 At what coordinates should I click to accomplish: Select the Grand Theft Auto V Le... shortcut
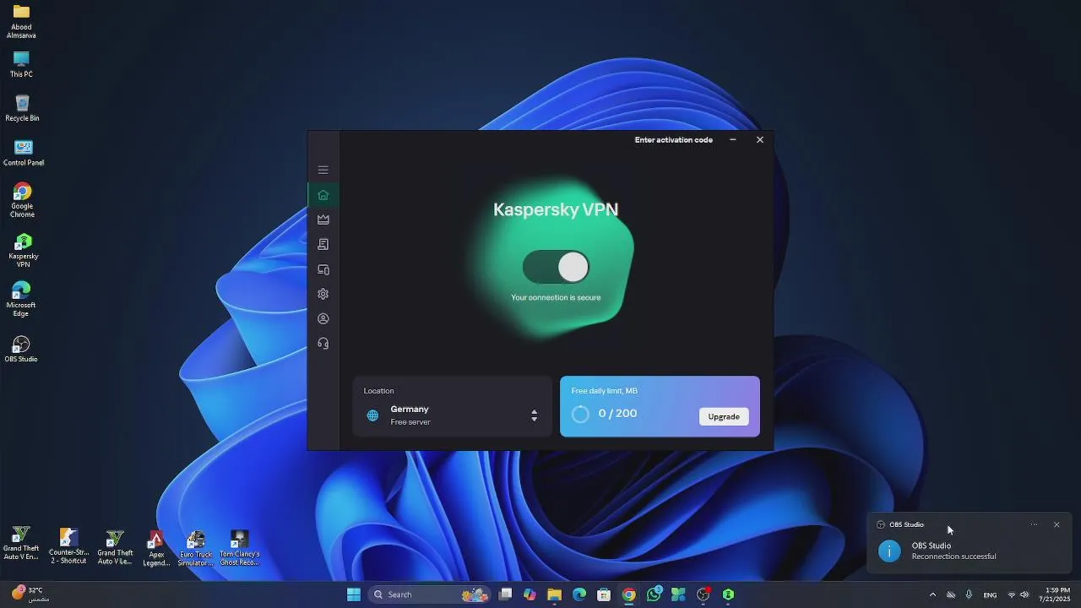tap(115, 546)
